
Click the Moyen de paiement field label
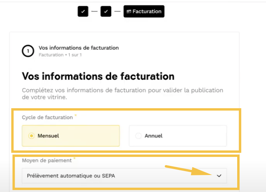click(47, 161)
